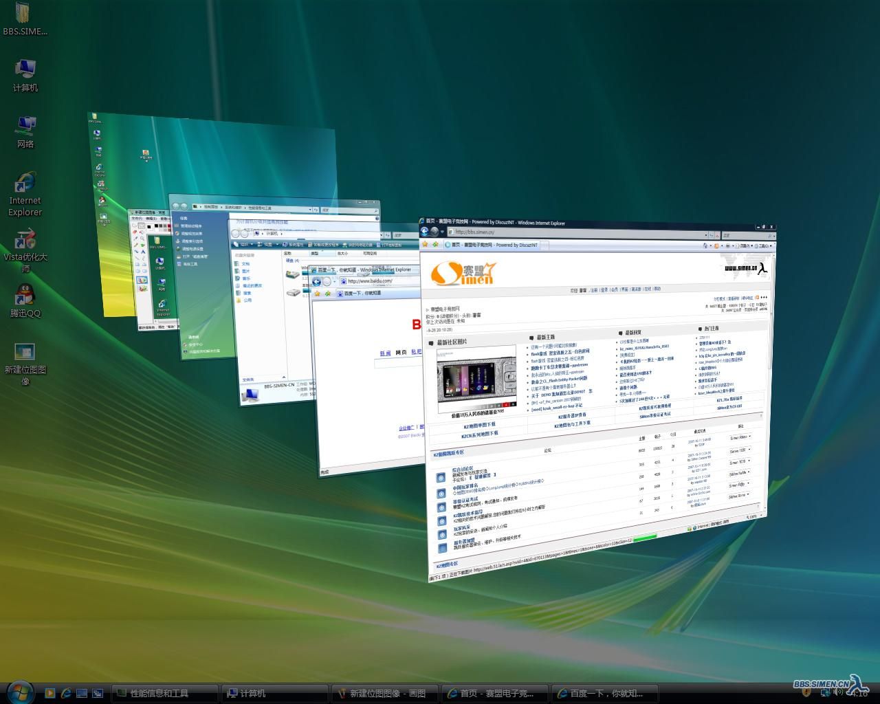Select the Internet Explorer desktop shortcut
Image resolution: width=880 pixels, height=704 pixels.
pyautogui.click(x=25, y=194)
